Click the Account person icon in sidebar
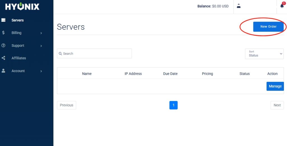The image size is (287, 146). [3, 71]
